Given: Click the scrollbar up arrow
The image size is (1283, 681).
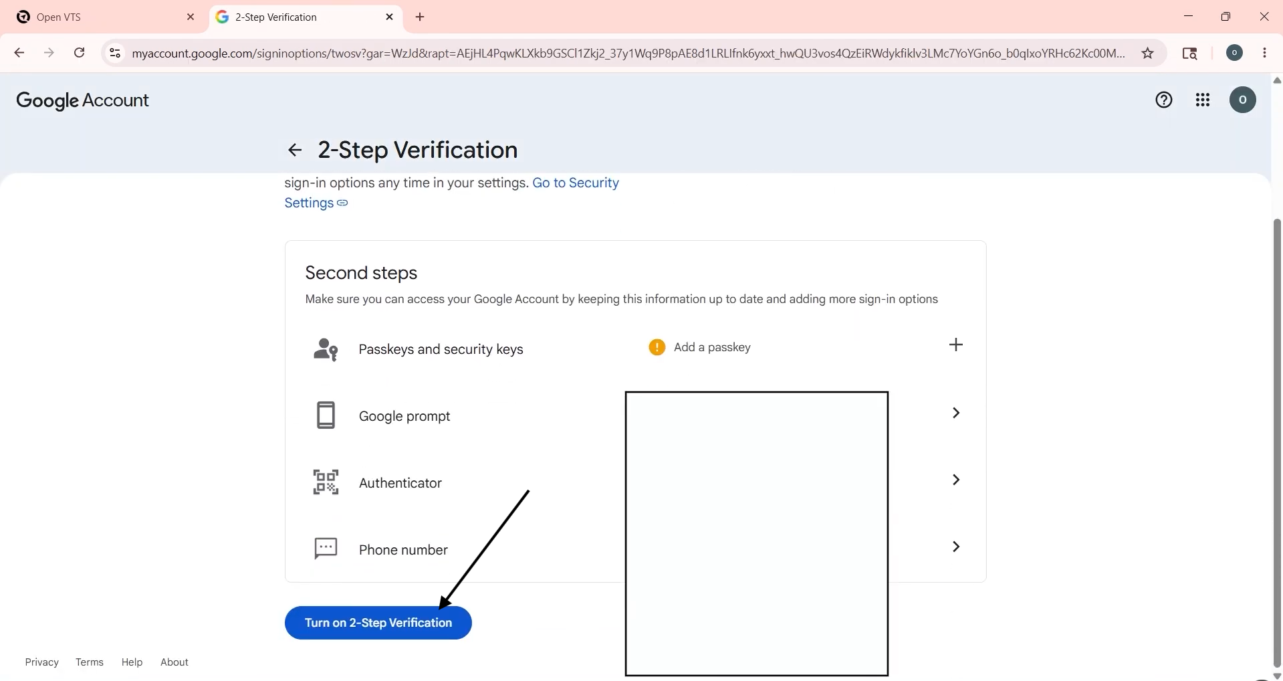Looking at the screenshot, I should 1277,81.
